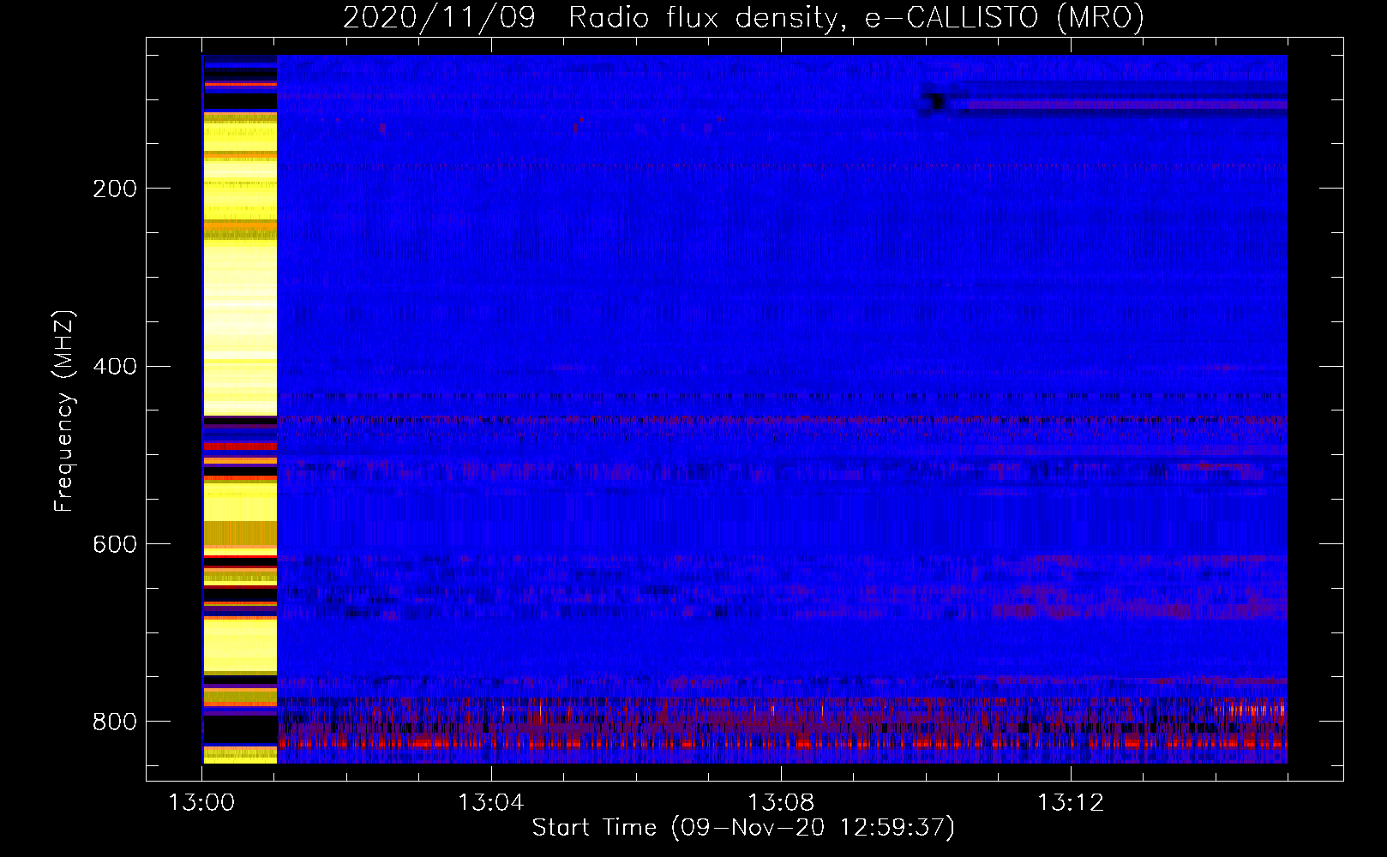
Task: Click the 'e-CALLISTO (MRO)' text in the title
Action: tap(1005, 17)
